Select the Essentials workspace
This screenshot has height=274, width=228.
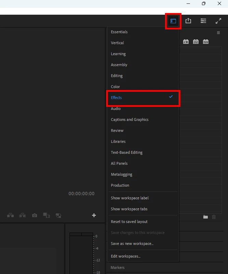(143, 32)
